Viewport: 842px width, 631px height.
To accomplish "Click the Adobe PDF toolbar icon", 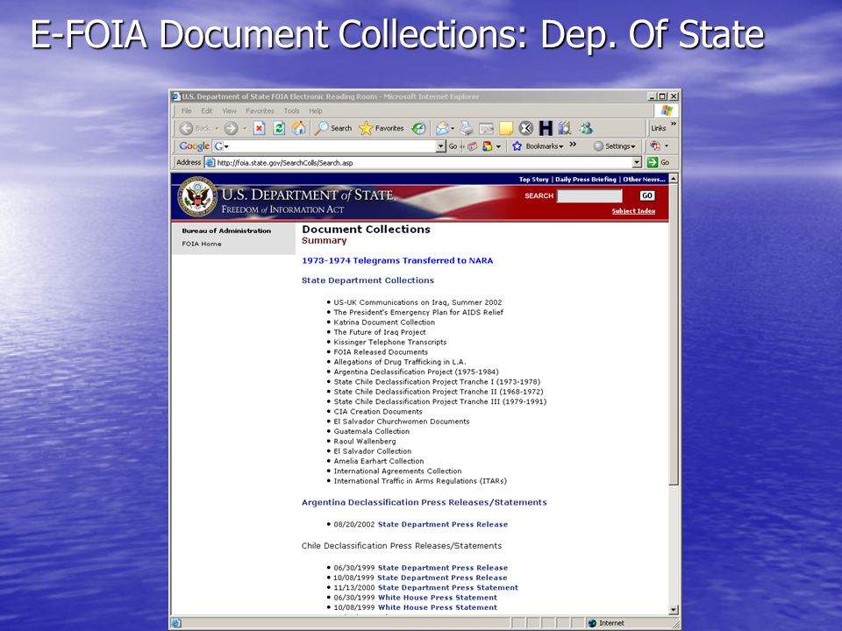I will click(x=654, y=145).
